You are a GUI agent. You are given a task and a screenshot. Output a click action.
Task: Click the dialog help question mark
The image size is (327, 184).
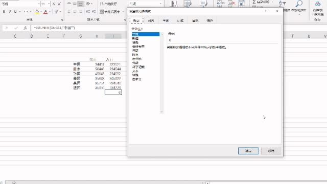click(x=266, y=11)
